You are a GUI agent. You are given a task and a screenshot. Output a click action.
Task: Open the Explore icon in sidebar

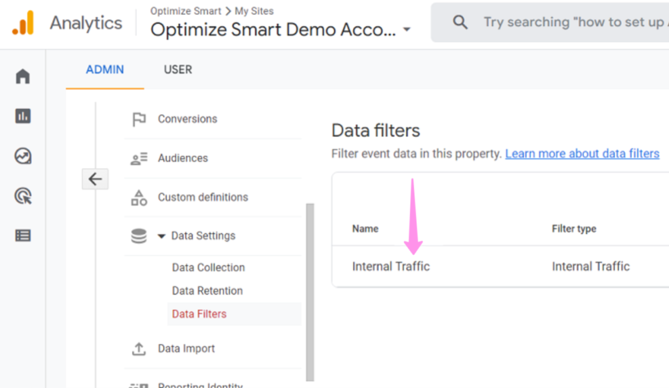click(x=23, y=157)
